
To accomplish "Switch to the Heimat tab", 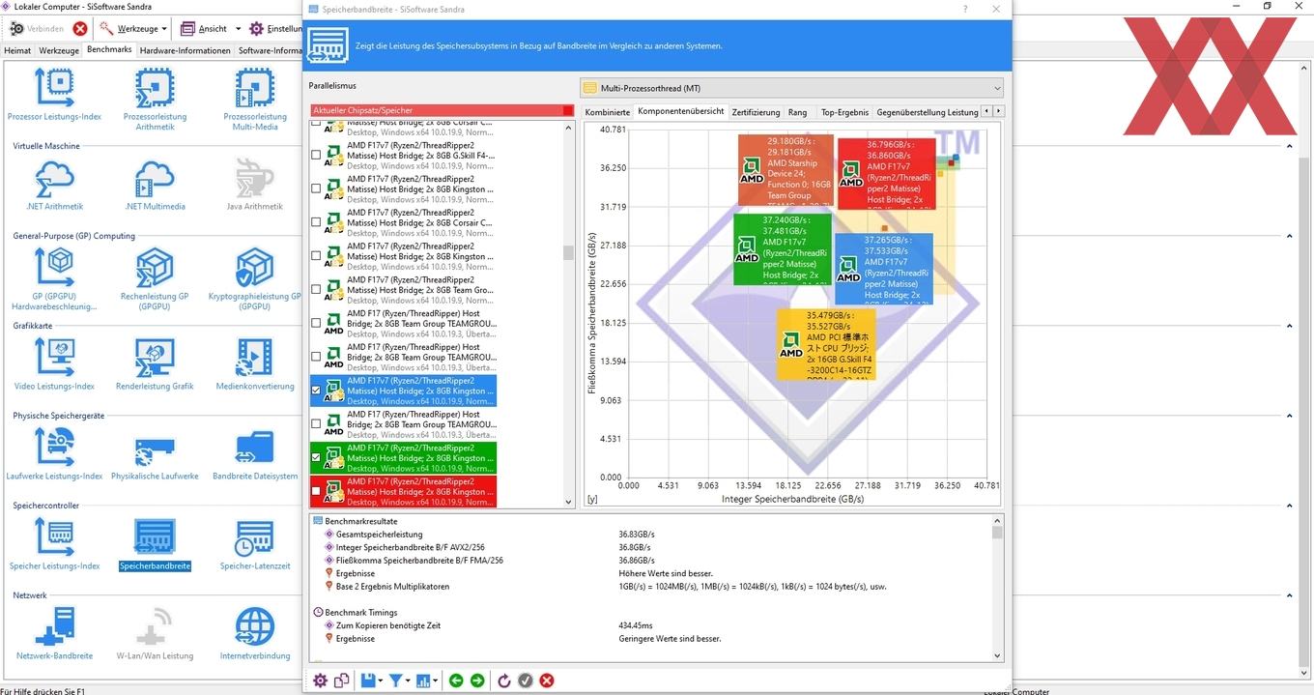I will [x=18, y=50].
